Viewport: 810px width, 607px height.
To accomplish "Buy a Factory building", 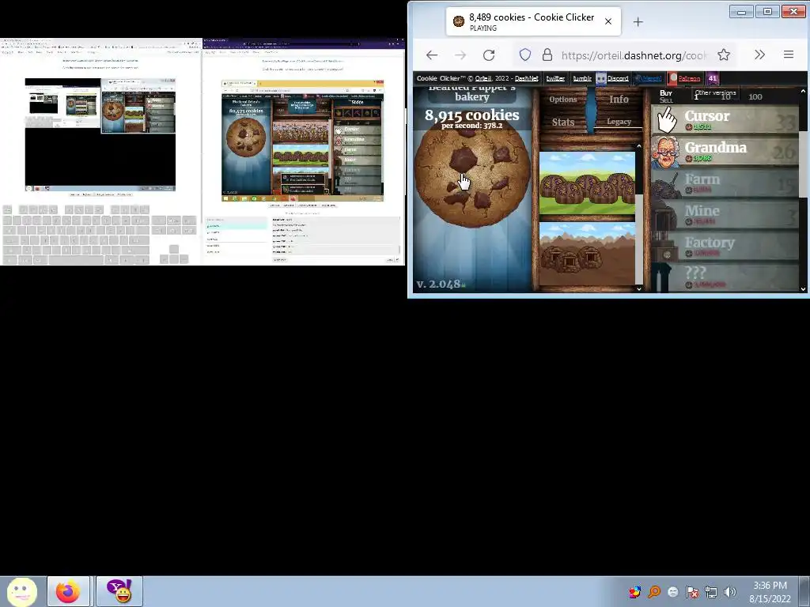I will 725,247.
